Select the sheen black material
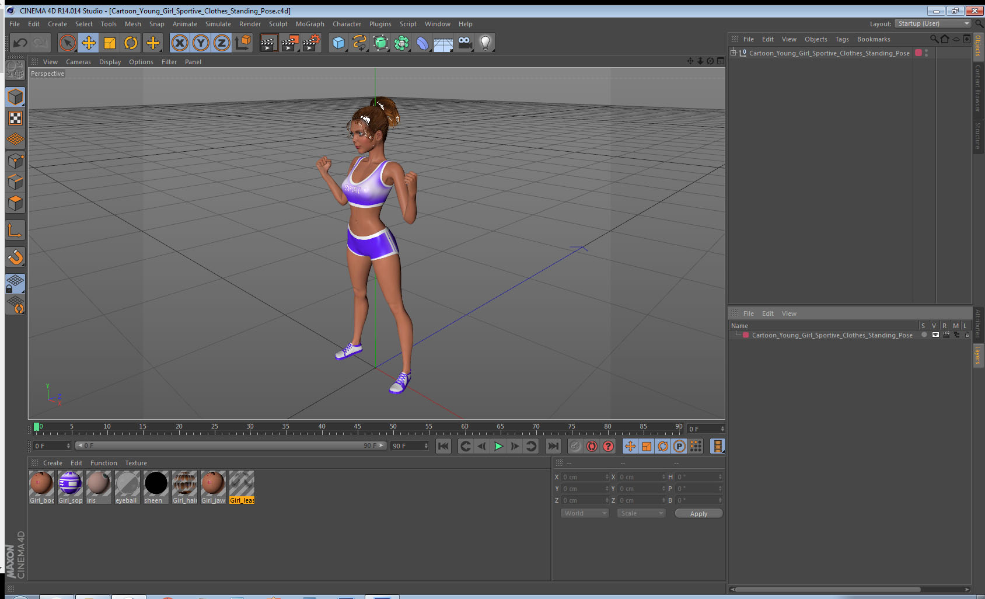 click(156, 487)
